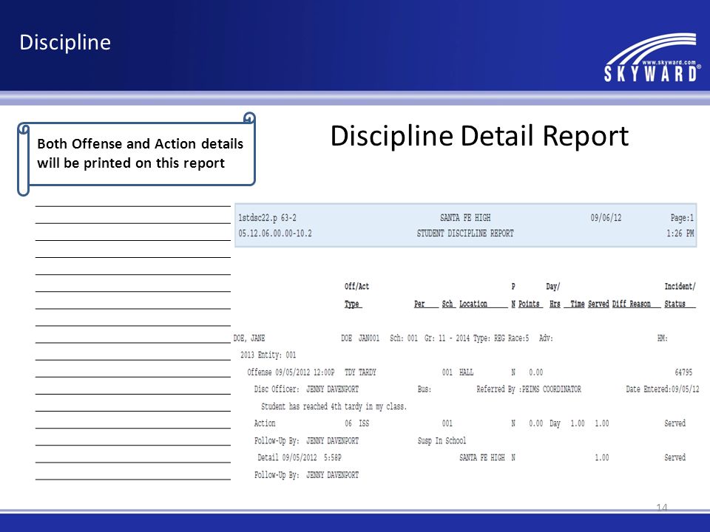Click the 'Day' value in Action row
The width and height of the screenshot is (710, 532).
tap(555, 423)
